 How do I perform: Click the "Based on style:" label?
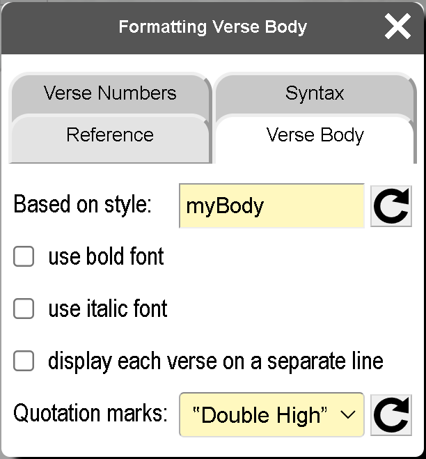tap(82, 205)
